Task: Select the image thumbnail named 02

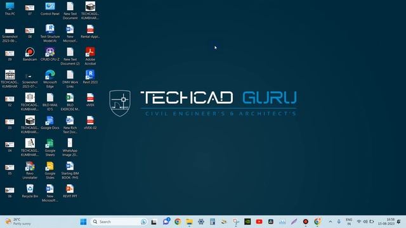Action: click(10, 101)
